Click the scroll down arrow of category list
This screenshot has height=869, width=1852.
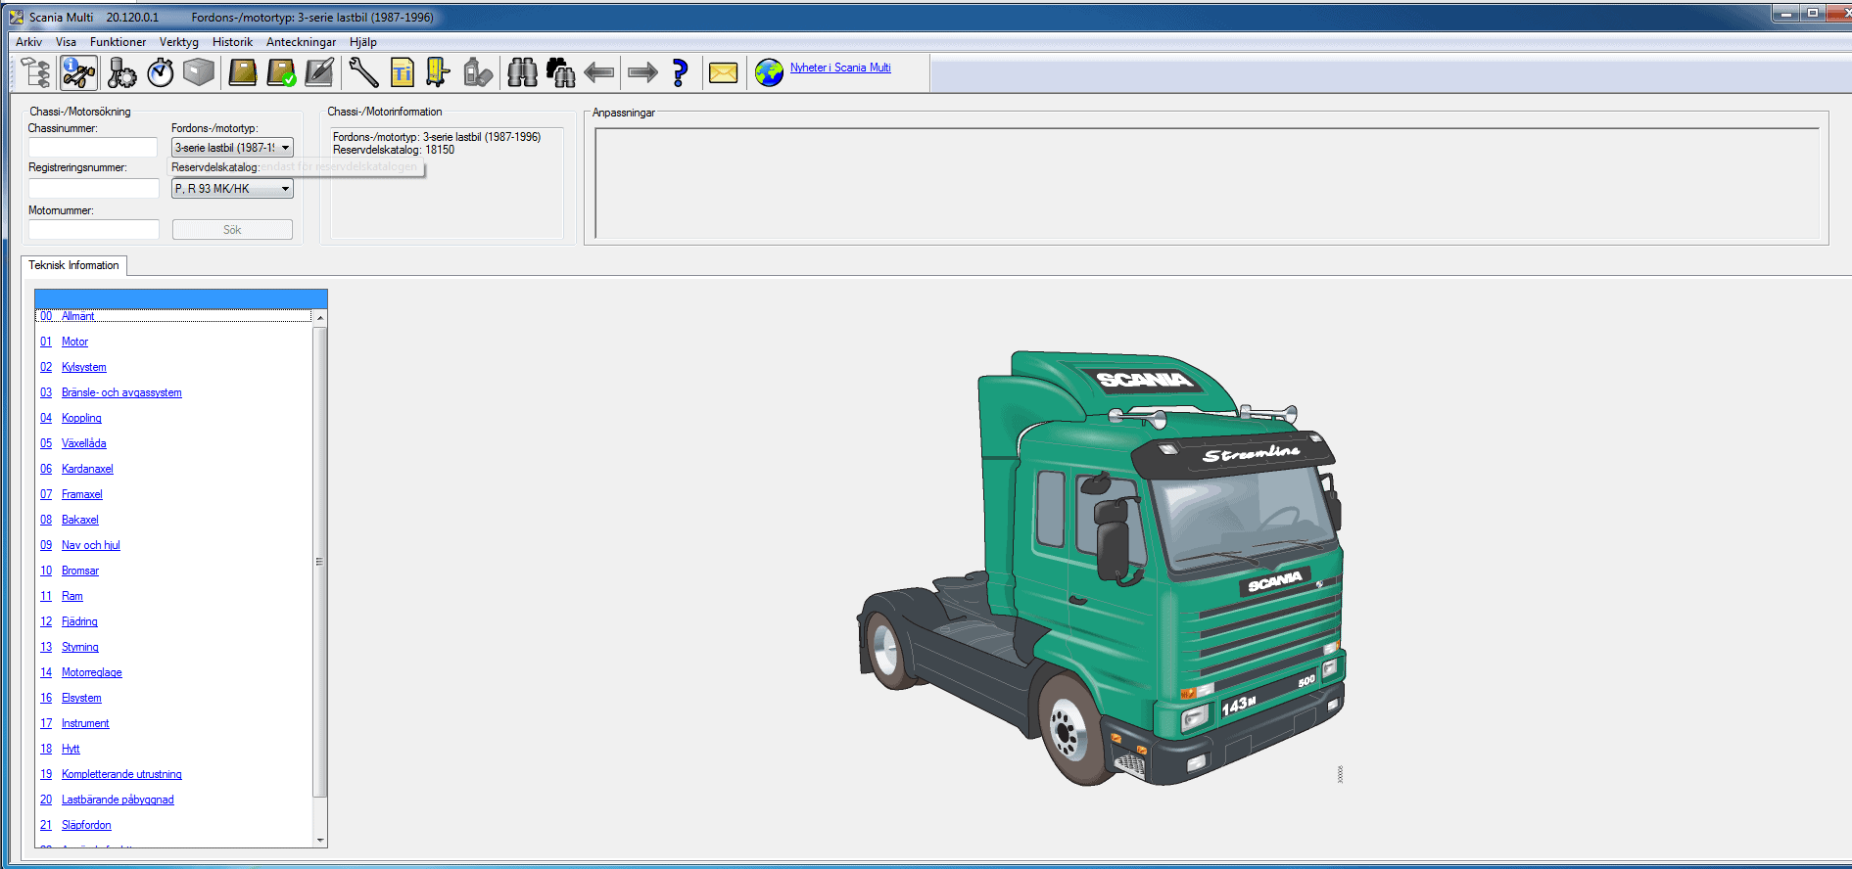pos(320,840)
